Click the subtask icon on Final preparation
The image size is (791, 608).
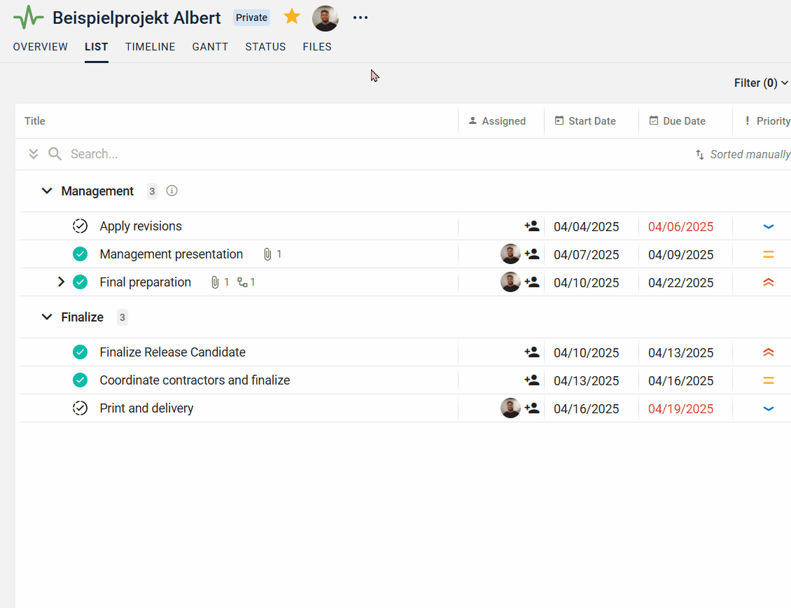243,282
